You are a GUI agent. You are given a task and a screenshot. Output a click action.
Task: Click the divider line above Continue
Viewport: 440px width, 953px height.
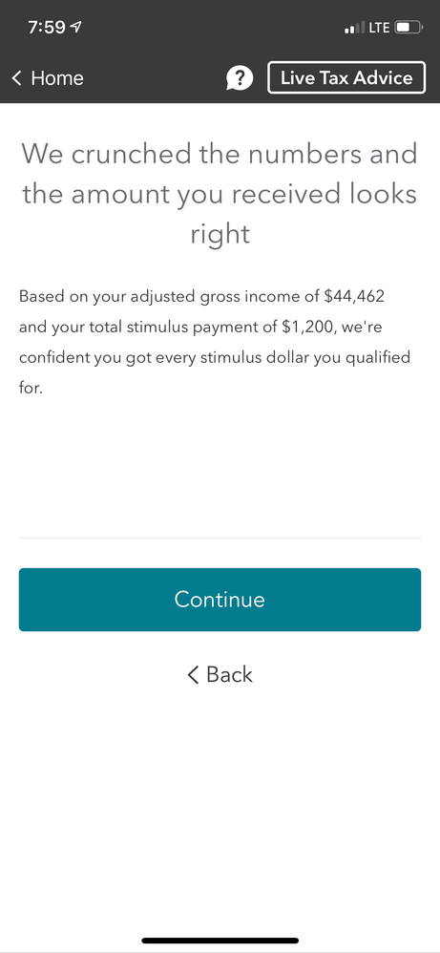220,538
